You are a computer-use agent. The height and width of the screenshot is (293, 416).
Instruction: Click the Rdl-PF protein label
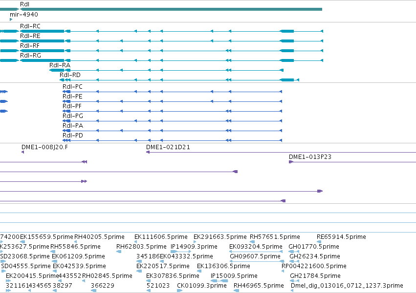pyautogui.click(x=72, y=106)
